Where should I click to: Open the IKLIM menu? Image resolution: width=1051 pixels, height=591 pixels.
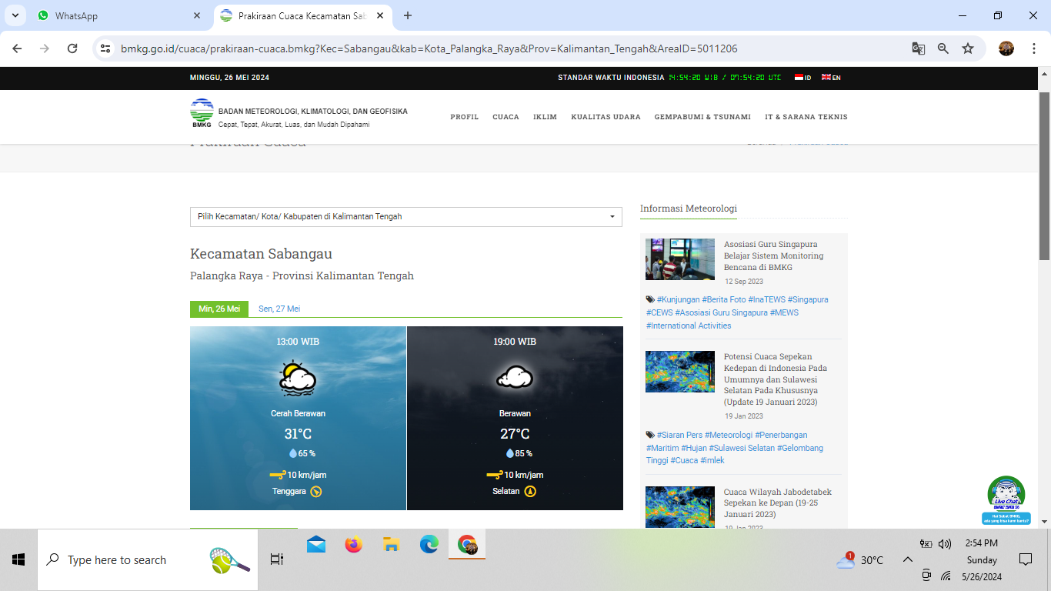pos(545,117)
